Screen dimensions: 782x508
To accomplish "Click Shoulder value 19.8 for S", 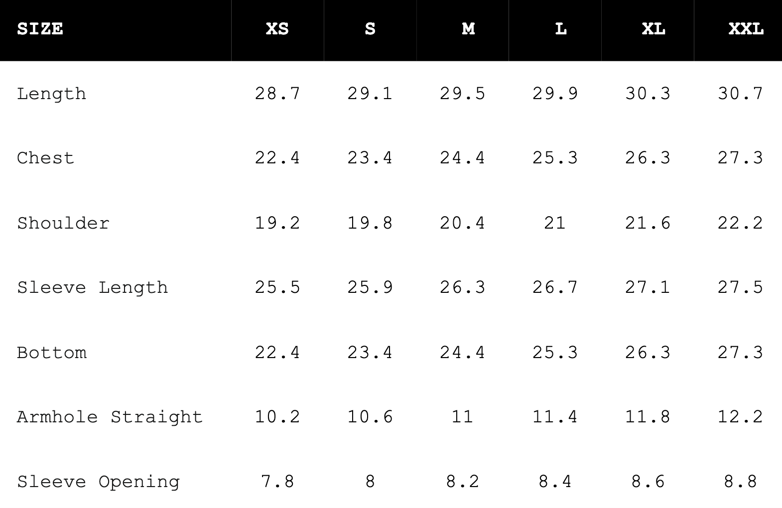I will pos(370,223).
